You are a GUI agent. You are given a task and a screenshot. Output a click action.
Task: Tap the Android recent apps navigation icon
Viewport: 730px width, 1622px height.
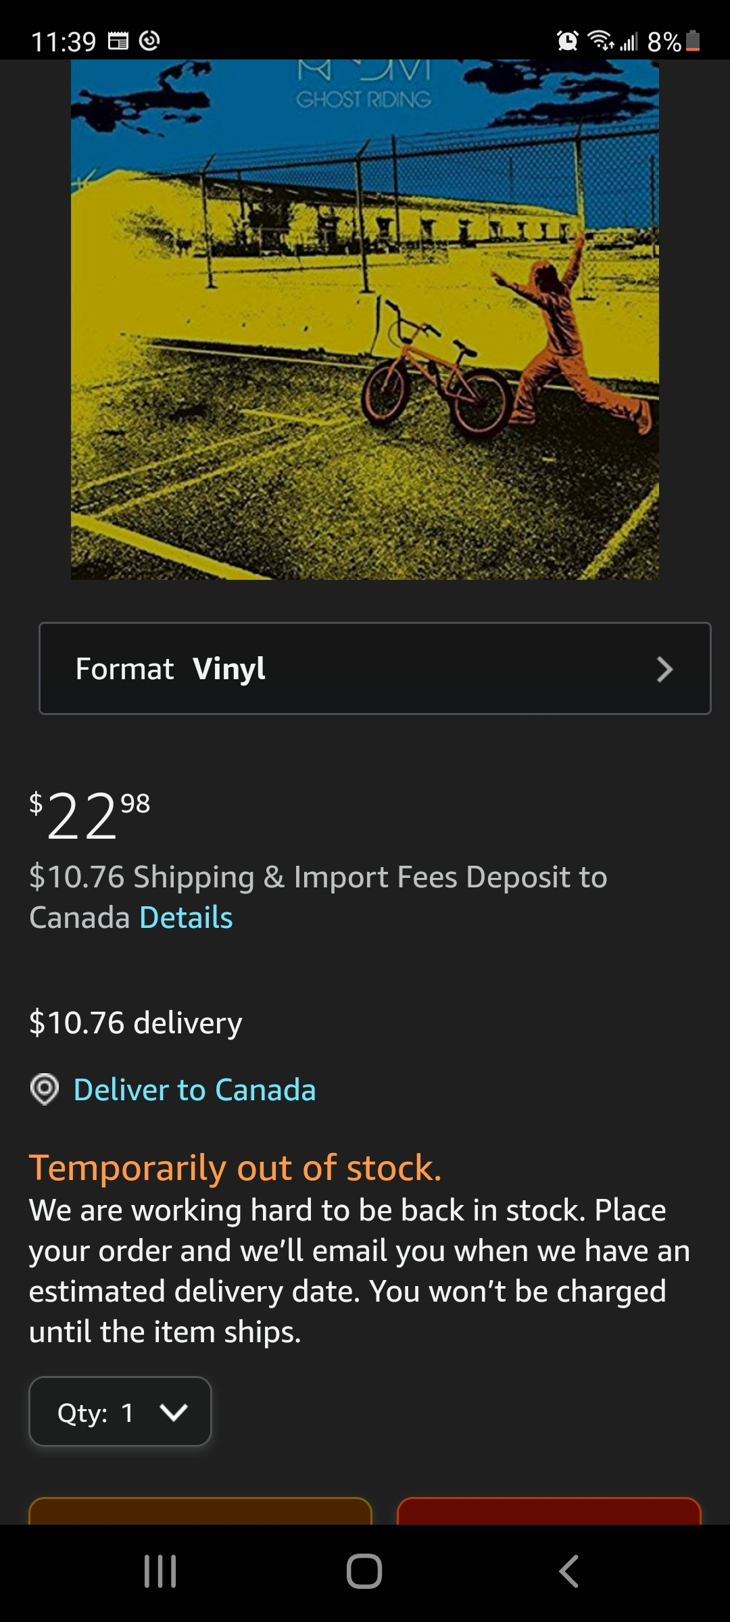(x=160, y=1571)
